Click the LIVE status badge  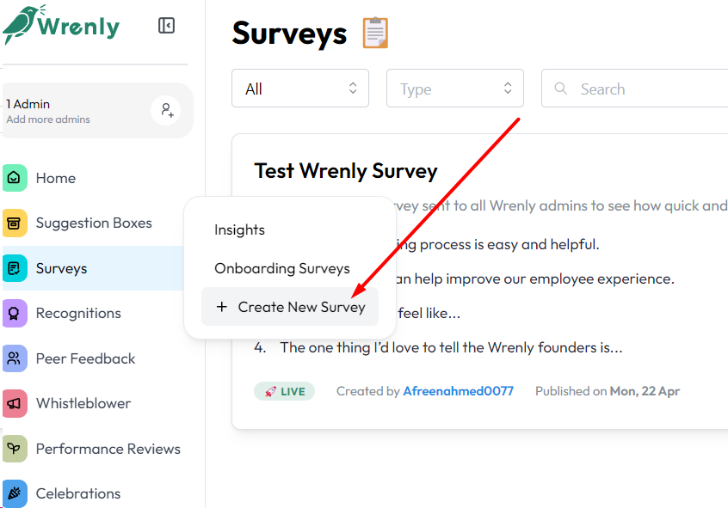(284, 392)
